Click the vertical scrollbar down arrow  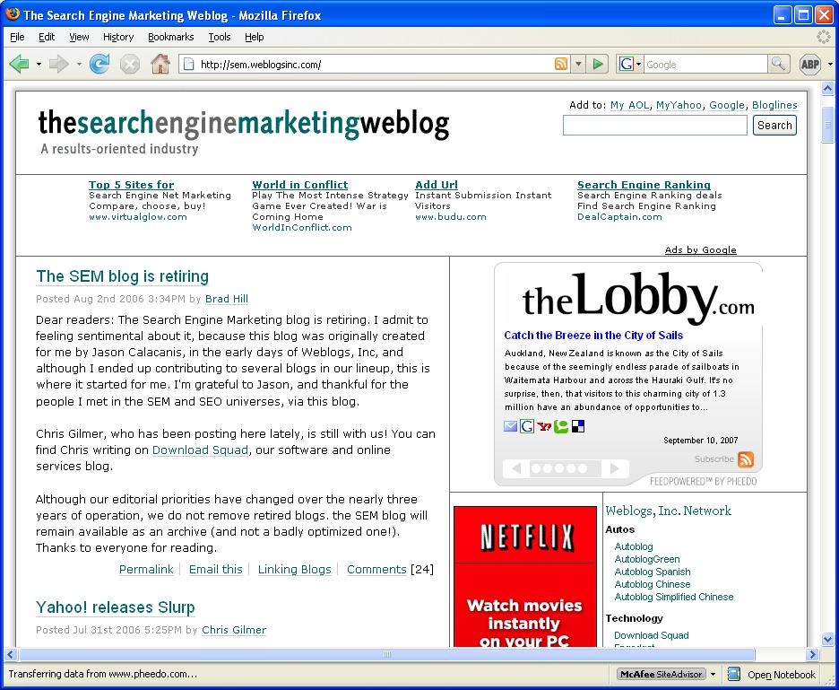pos(827,639)
